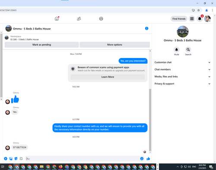216x170 pixels.
Task: Click the 'Yes, are you interested?' message
Action: pos(133,61)
